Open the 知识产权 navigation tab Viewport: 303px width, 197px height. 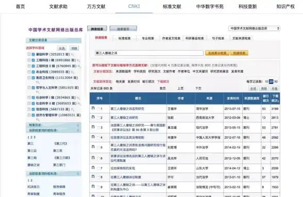click(285, 7)
